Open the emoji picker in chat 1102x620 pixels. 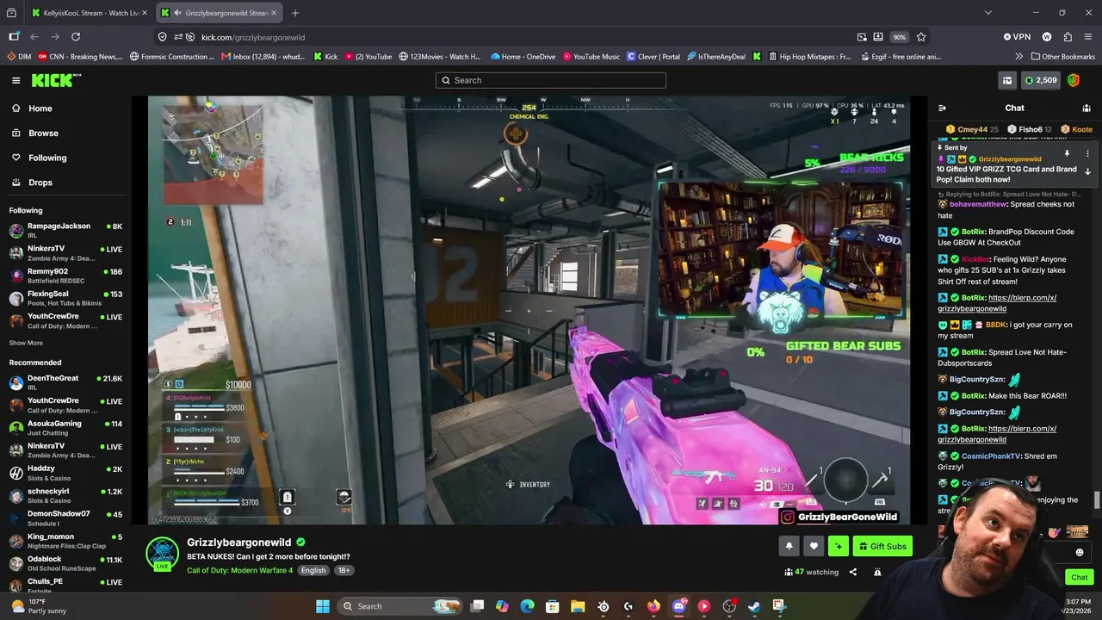click(1080, 552)
